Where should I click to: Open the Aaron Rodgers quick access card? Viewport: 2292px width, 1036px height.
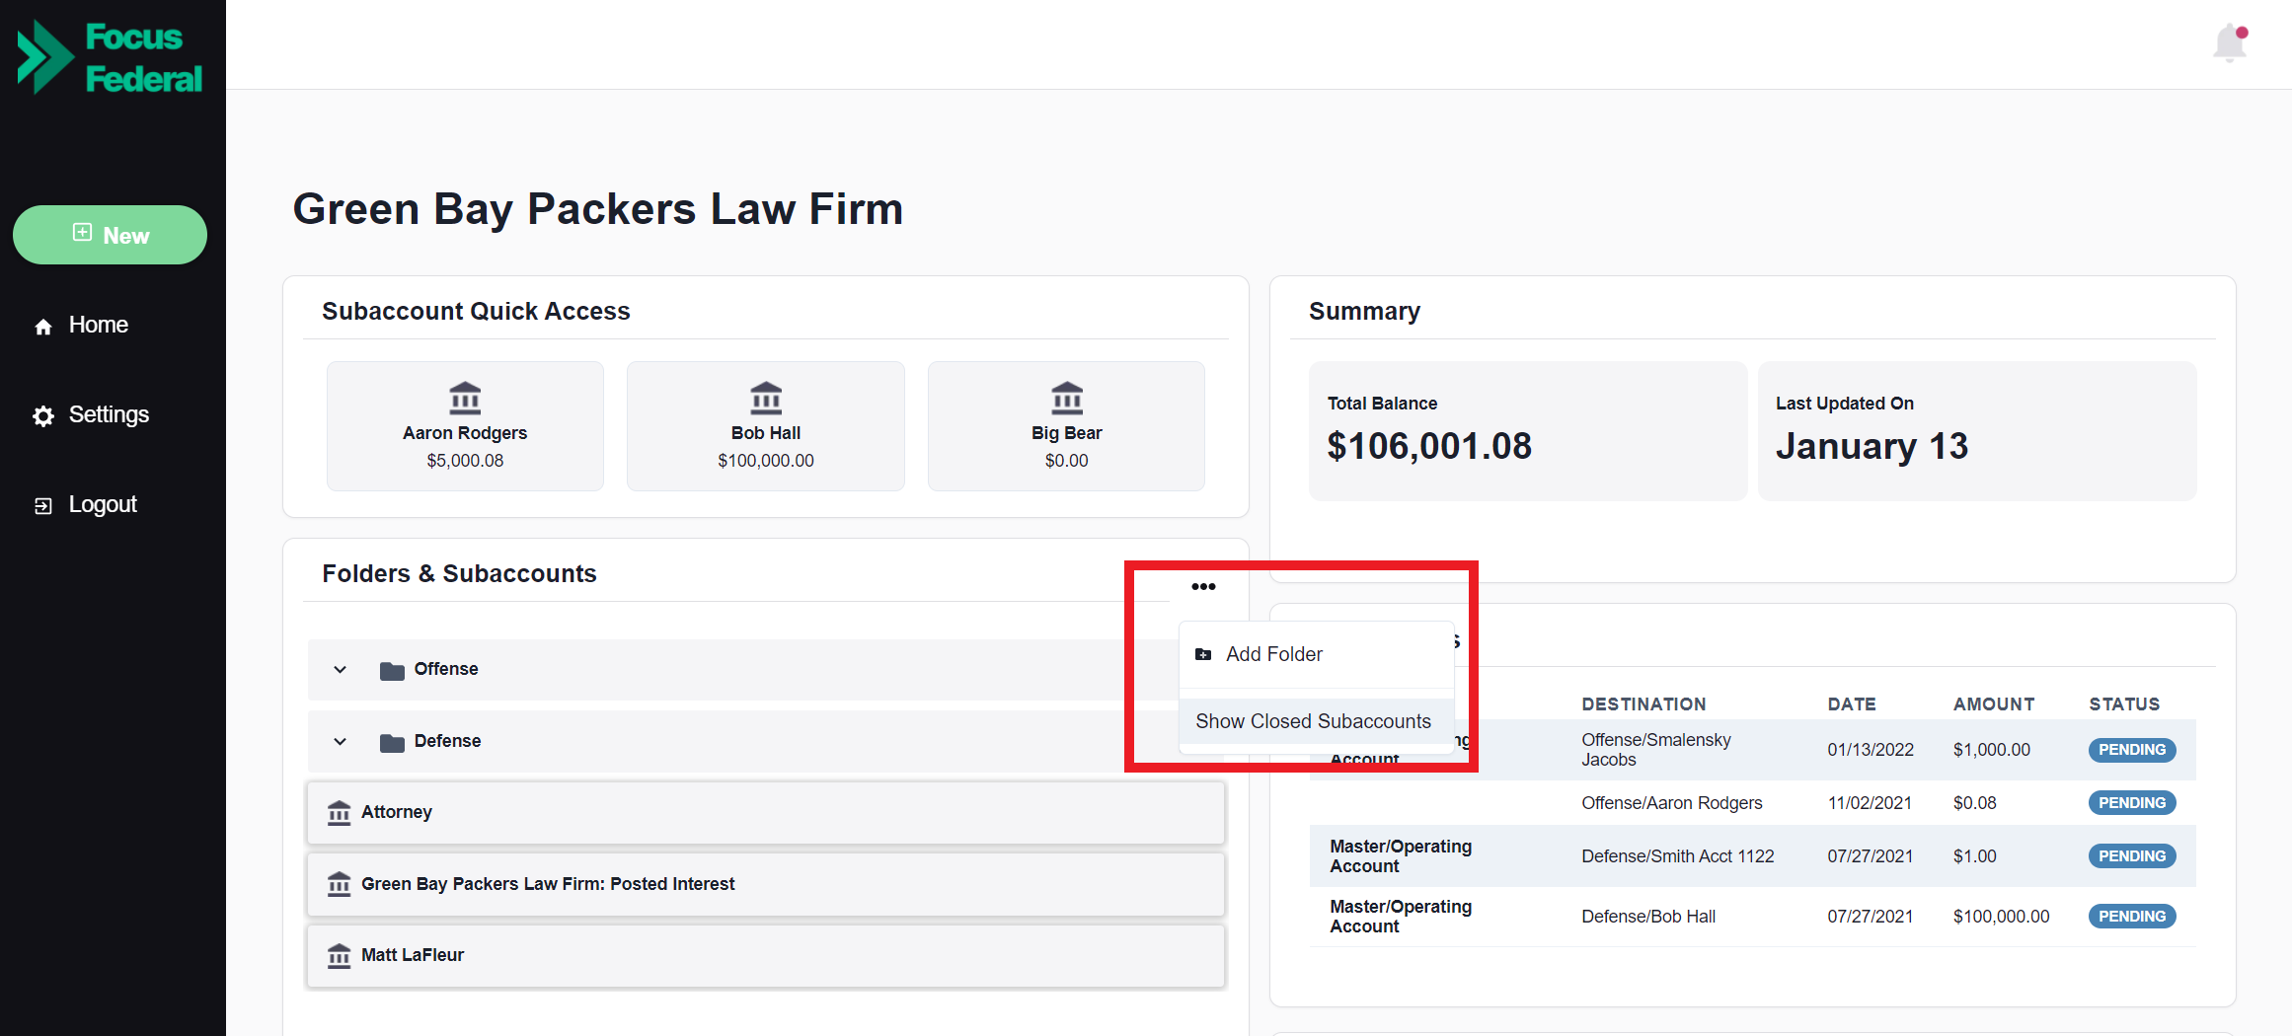pyautogui.click(x=465, y=425)
